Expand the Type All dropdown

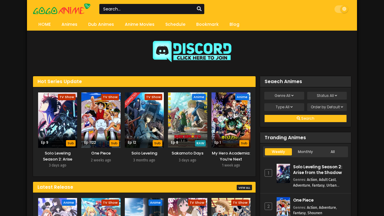pos(284,107)
